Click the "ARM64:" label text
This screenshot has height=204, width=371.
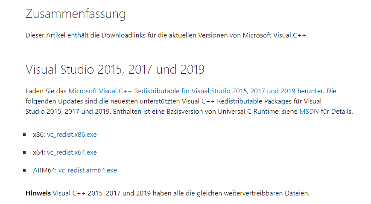pyautogui.click(x=45, y=170)
